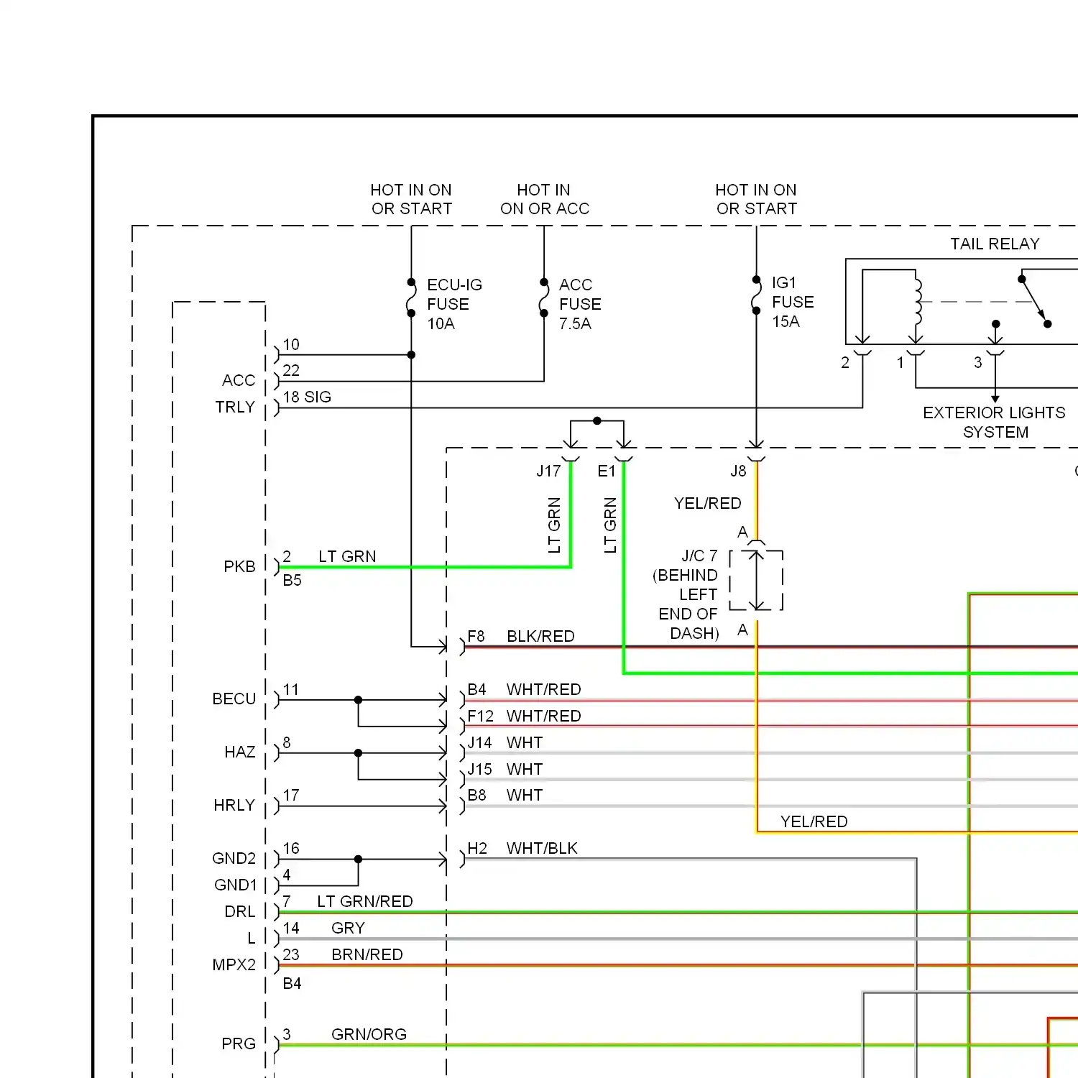Click the F12 WHT/RED wire label
Viewport: 1078px width, 1078px height.
[x=524, y=716]
